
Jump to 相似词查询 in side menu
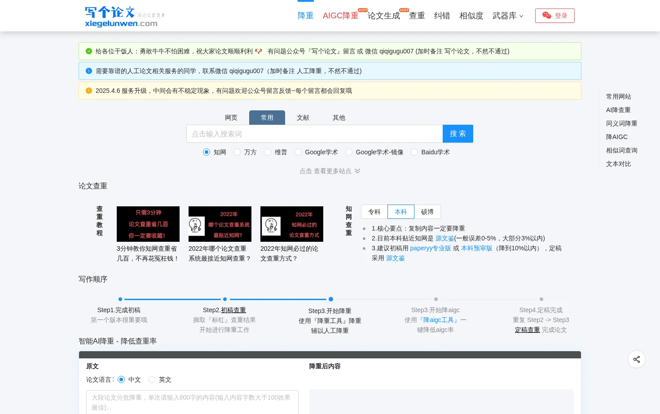point(622,150)
